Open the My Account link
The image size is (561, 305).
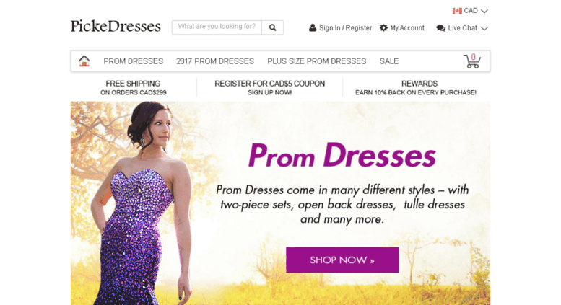pos(407,28)
